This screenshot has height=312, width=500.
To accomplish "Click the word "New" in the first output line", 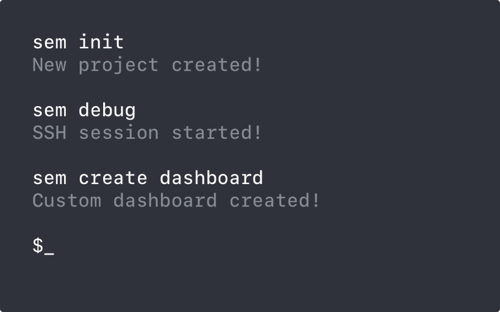I will tap(49, 65).
